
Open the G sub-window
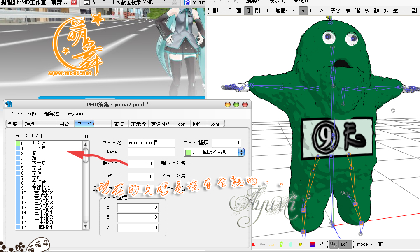coord(405,11)
